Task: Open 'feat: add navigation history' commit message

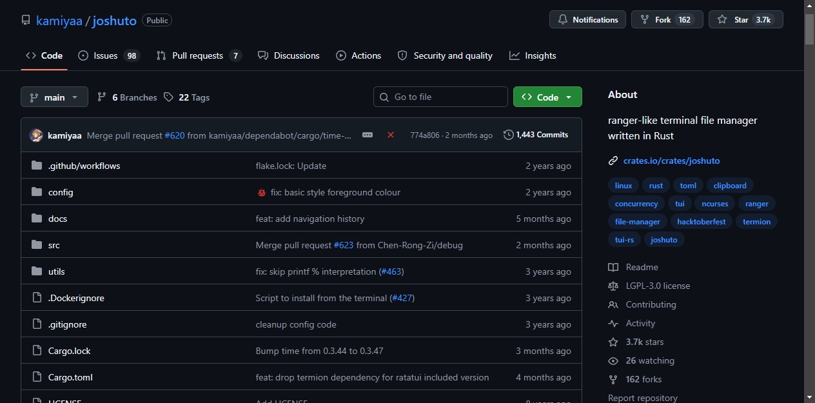Action: [310, 219]
